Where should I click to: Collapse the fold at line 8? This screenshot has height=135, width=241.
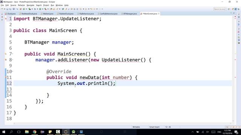coord(12,60)
